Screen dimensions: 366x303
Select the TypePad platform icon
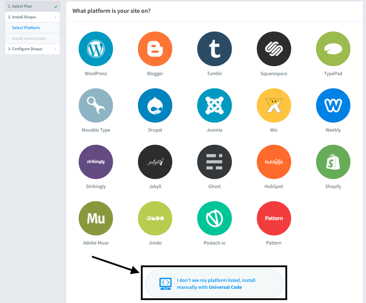(x=333, y=49)
